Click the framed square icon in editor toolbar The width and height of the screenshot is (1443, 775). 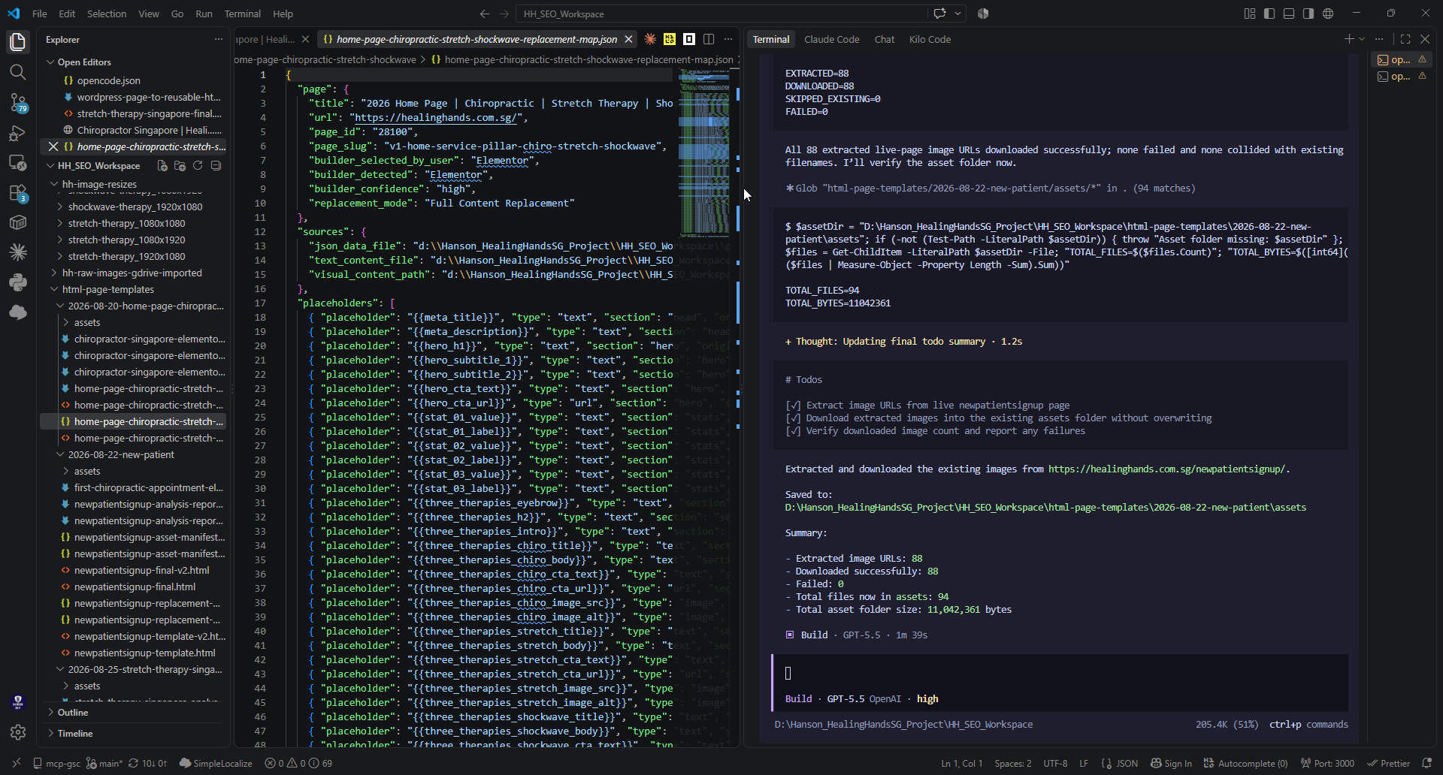point(689,39)
